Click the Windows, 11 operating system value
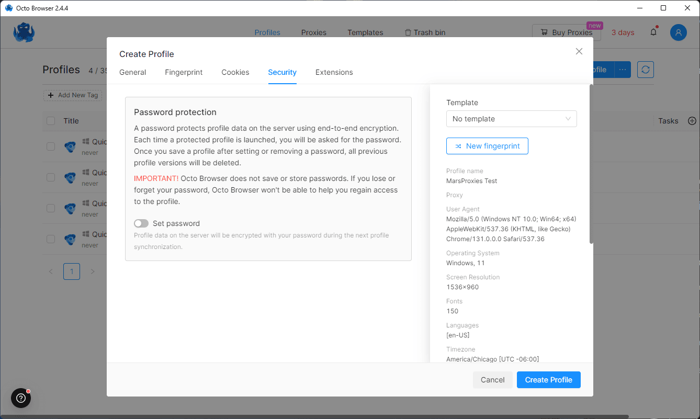The image size is (700, 419). pos(466,263)
